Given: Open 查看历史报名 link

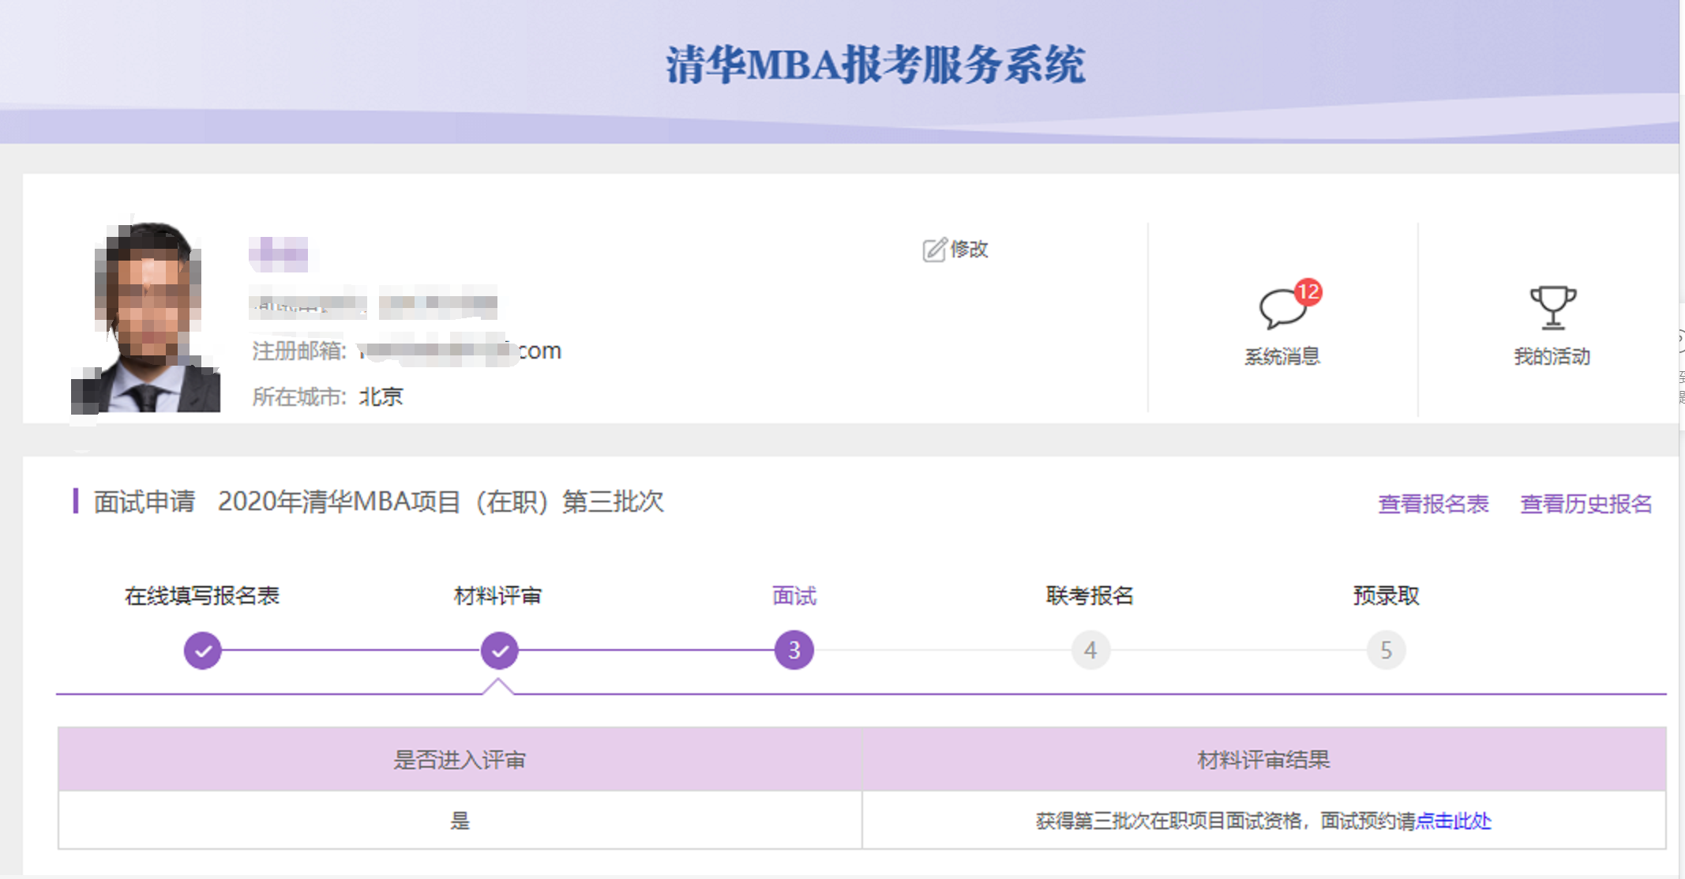Looking at the screenshot, I should click(x=1586, y=504).
